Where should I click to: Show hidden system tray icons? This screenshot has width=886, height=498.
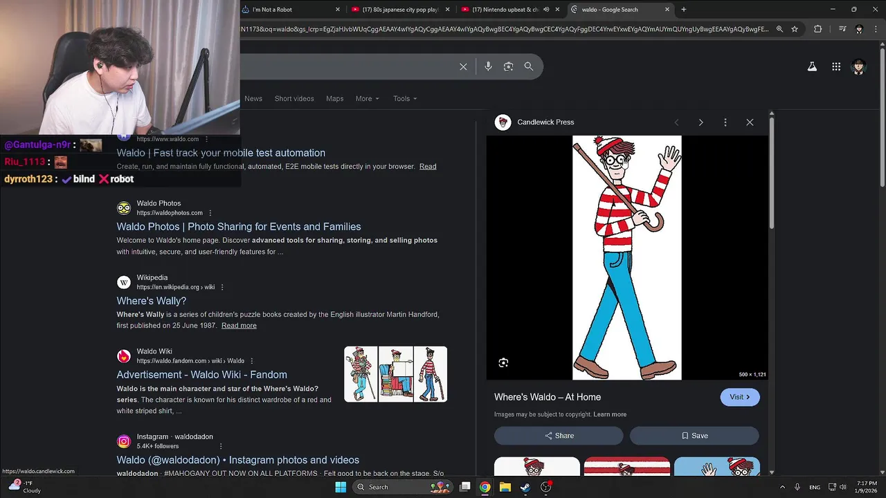(x=782, y=487)
